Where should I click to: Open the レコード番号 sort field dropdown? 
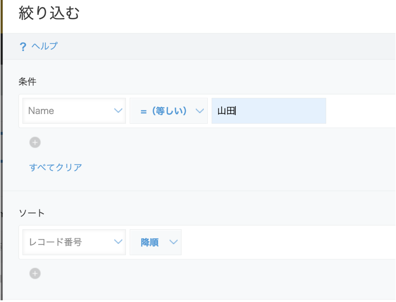[74, 242]
